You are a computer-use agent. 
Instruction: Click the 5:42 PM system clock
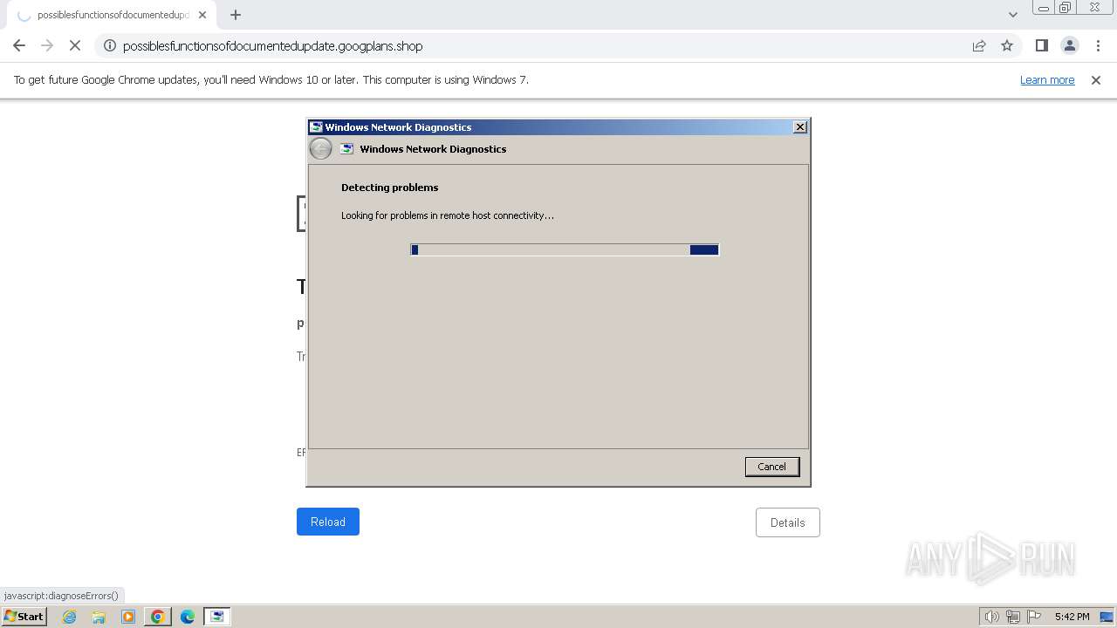coord(1072,617)
